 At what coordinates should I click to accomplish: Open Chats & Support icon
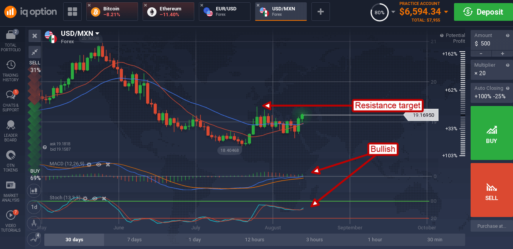pos(10,94)
